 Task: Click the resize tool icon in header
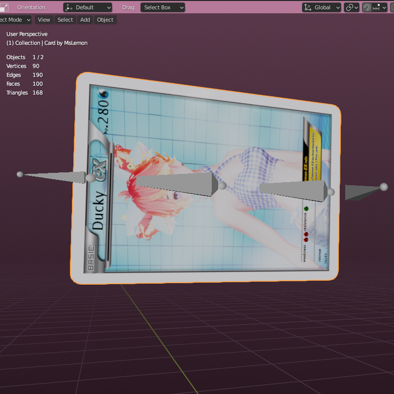point(4,7)
